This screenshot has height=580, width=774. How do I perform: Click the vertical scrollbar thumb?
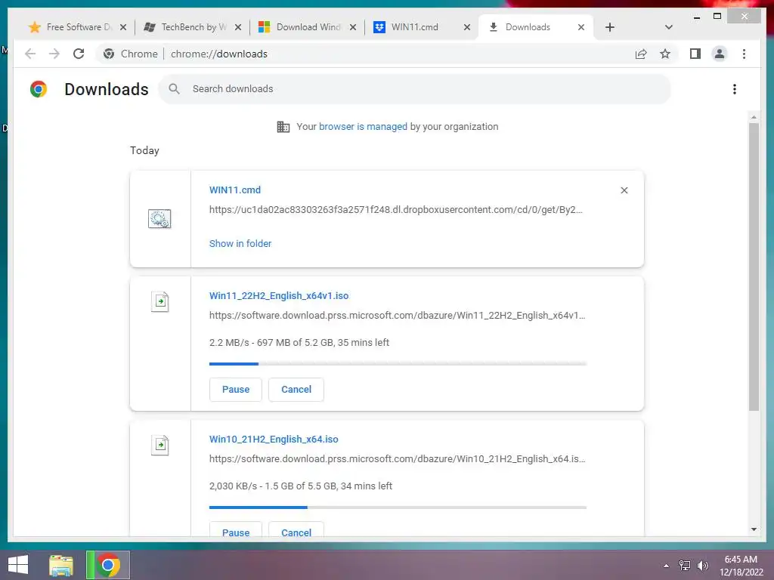pyautogui.click(x=754, y=267)
